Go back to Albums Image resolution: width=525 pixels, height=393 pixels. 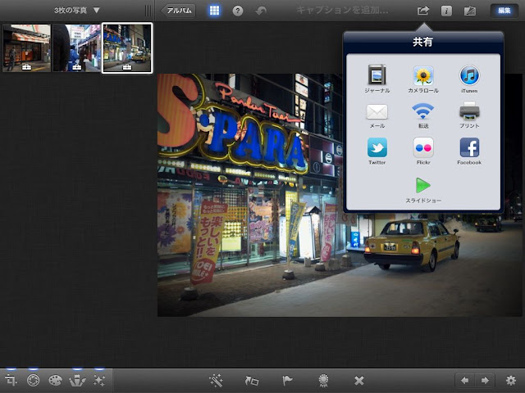179,11
